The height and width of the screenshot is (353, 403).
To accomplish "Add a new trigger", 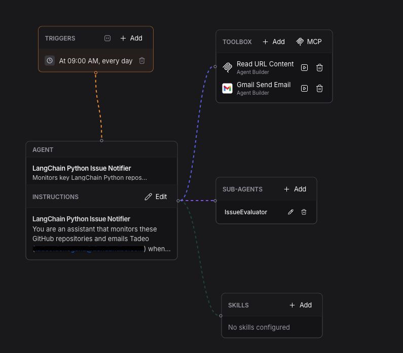I will (131, 38).
